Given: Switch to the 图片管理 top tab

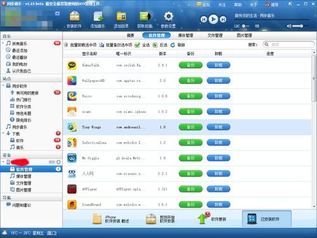Looking at the screenshot, I should 244,36.
